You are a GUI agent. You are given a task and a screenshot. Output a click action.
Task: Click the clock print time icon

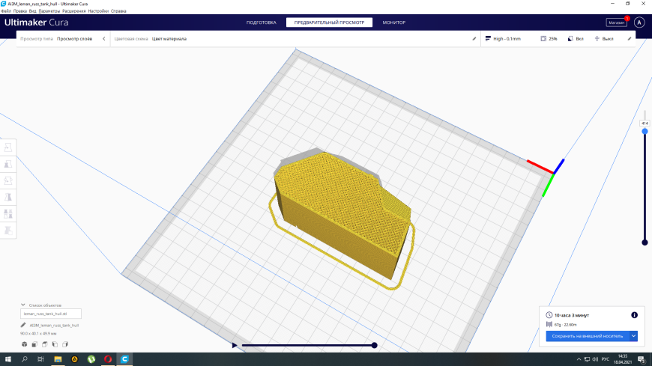pos(549,315)
